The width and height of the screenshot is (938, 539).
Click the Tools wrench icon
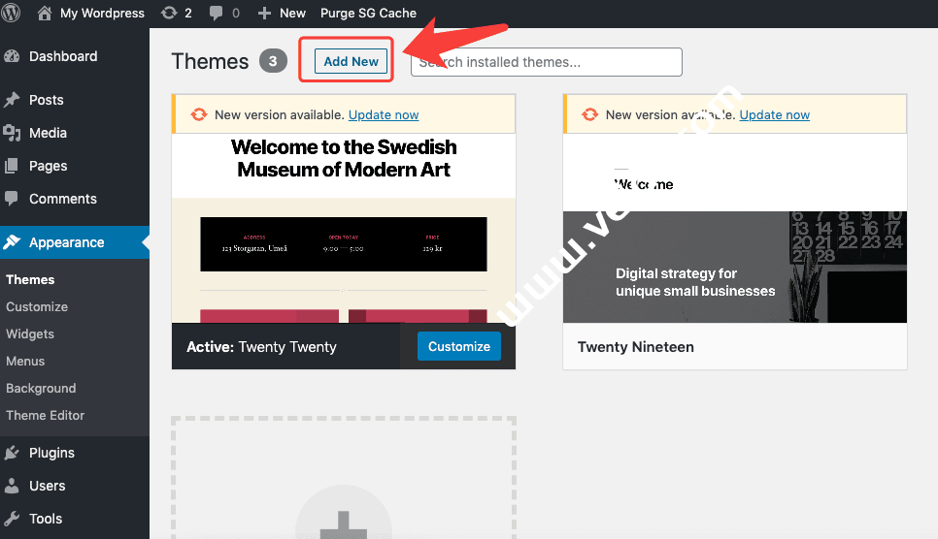click(13, 519)
